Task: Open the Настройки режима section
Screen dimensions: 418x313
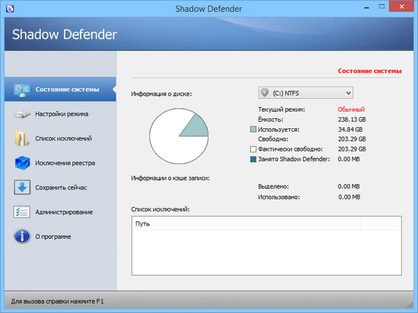Action: click(x=61, y=114)
